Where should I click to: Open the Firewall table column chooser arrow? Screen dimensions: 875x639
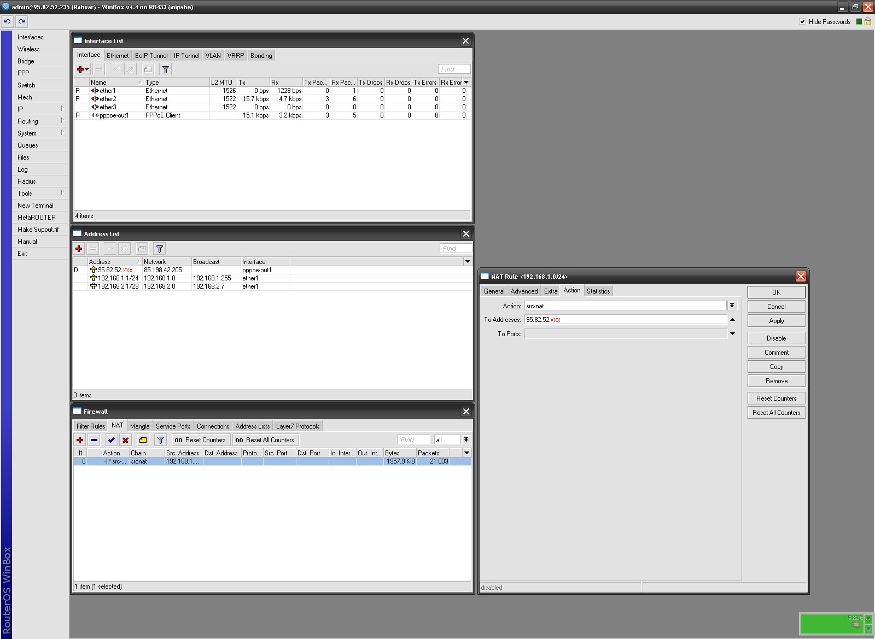pyautogui.click(x=466, y=453)
